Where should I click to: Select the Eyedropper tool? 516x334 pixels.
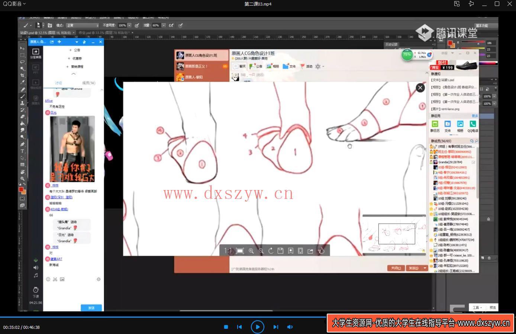coord(22,82)
